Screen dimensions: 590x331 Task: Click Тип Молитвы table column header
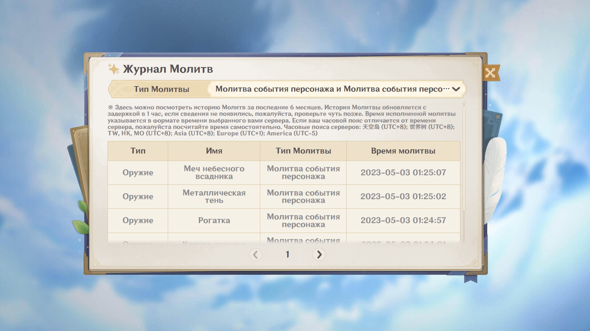click(x=303, y=151)
